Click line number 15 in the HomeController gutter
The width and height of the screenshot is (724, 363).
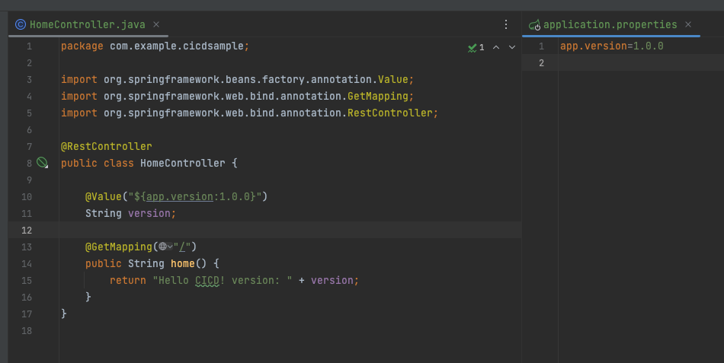tap(27, 281)
